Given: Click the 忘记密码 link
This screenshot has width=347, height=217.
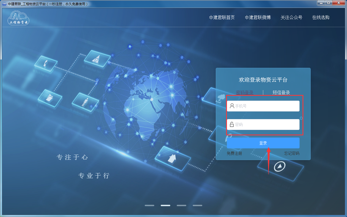Looking at the screenshot, I should pyautogui.click(x=291, y=153).
